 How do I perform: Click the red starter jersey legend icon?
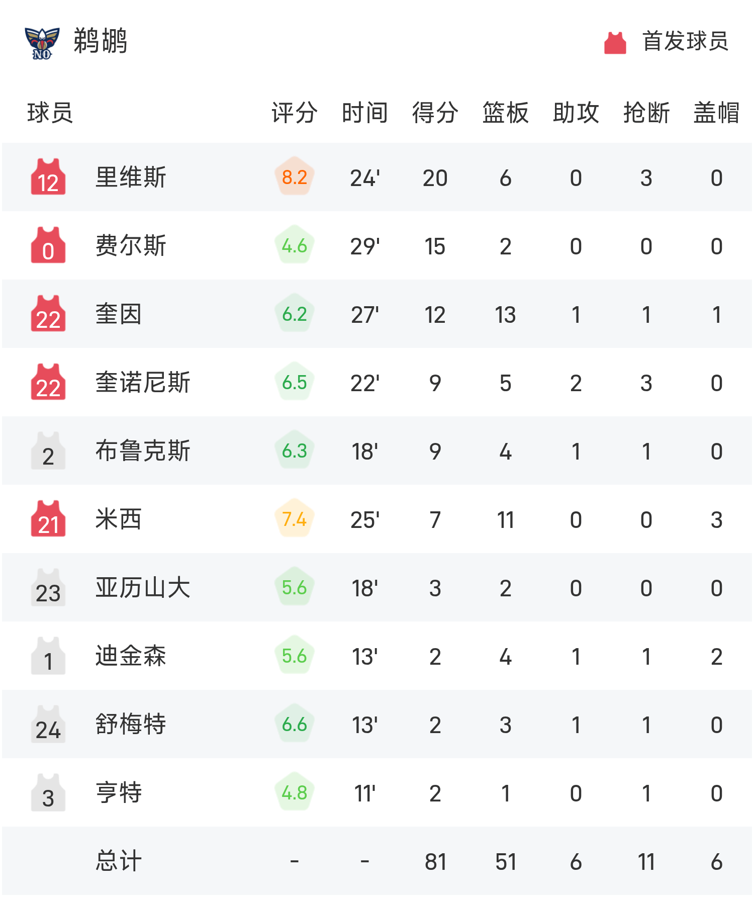pyautogui.click(x=615, y=42)
